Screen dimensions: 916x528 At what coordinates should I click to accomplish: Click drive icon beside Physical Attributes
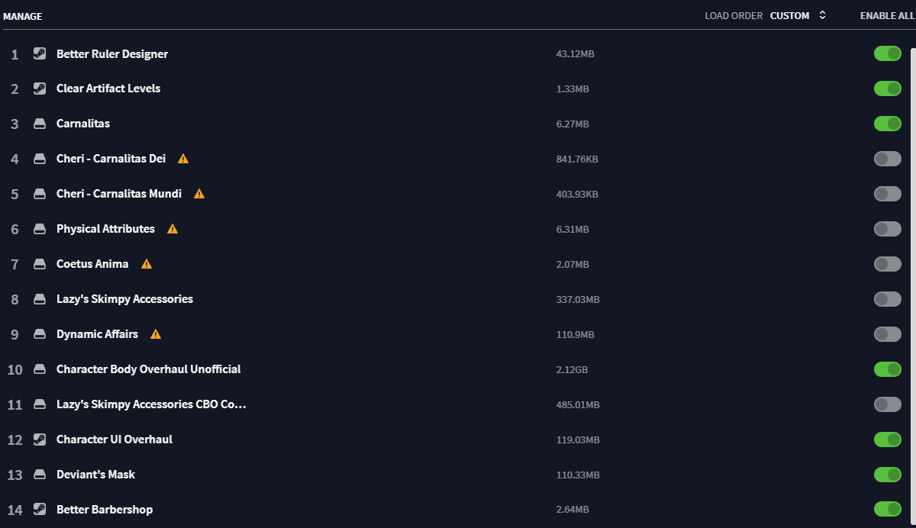[x=40, y=229]
